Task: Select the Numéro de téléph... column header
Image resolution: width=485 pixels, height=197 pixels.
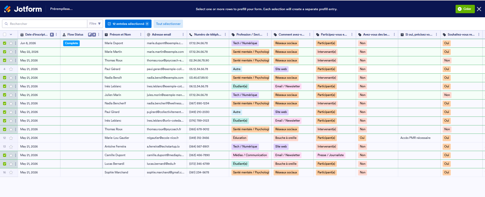Action: coord(208,35)
